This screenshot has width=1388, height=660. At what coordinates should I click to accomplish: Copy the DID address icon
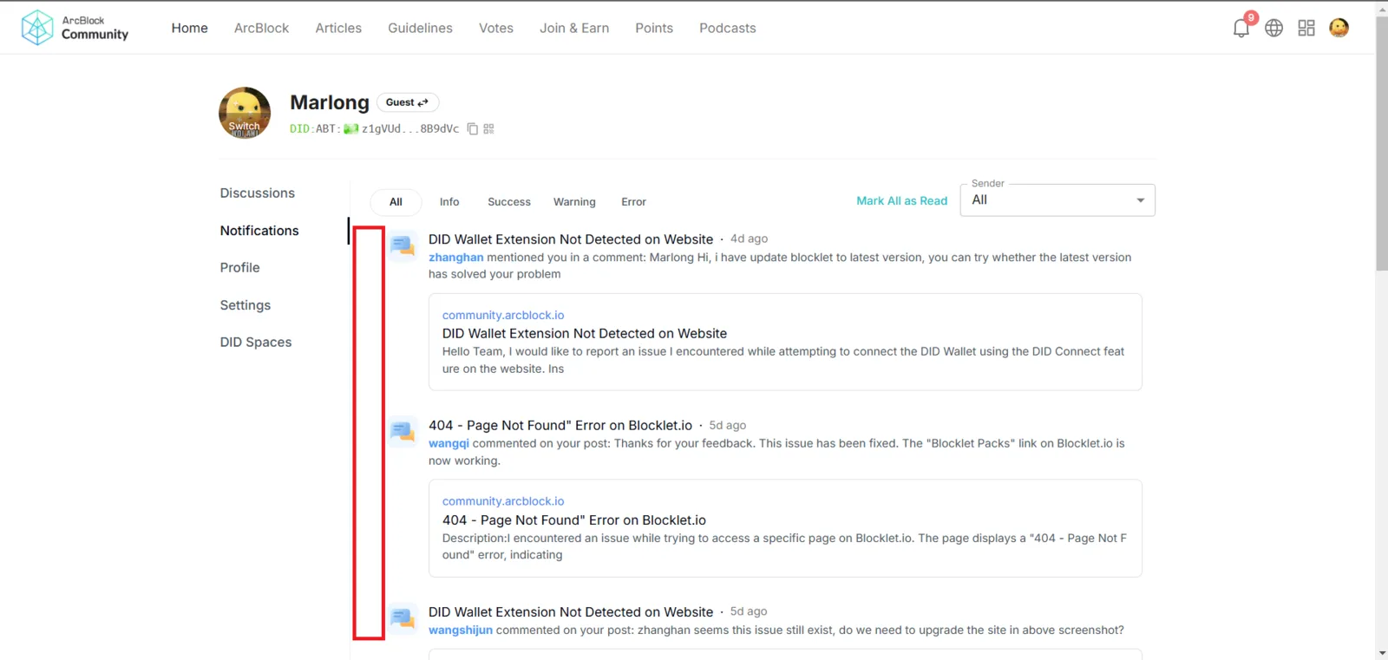(473, 128)
